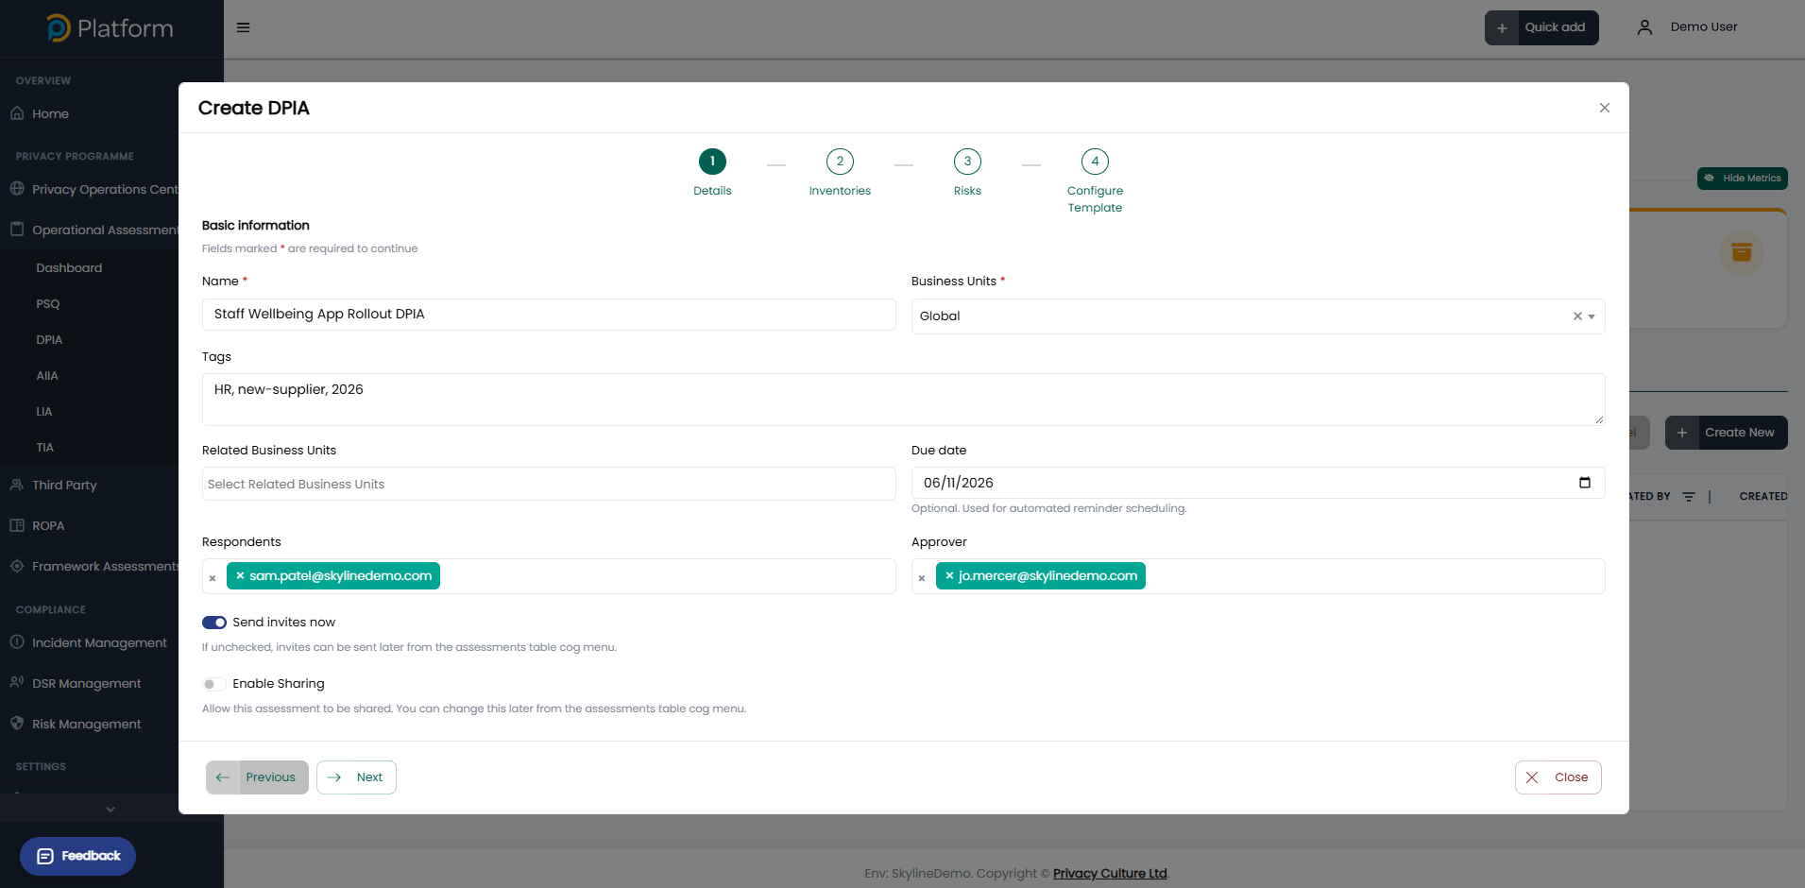Open the Related Business Units selector

coord(549,484)
